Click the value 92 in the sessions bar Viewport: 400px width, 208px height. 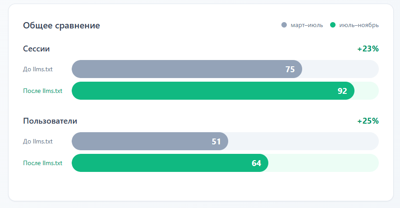click(x=342, y=91)
